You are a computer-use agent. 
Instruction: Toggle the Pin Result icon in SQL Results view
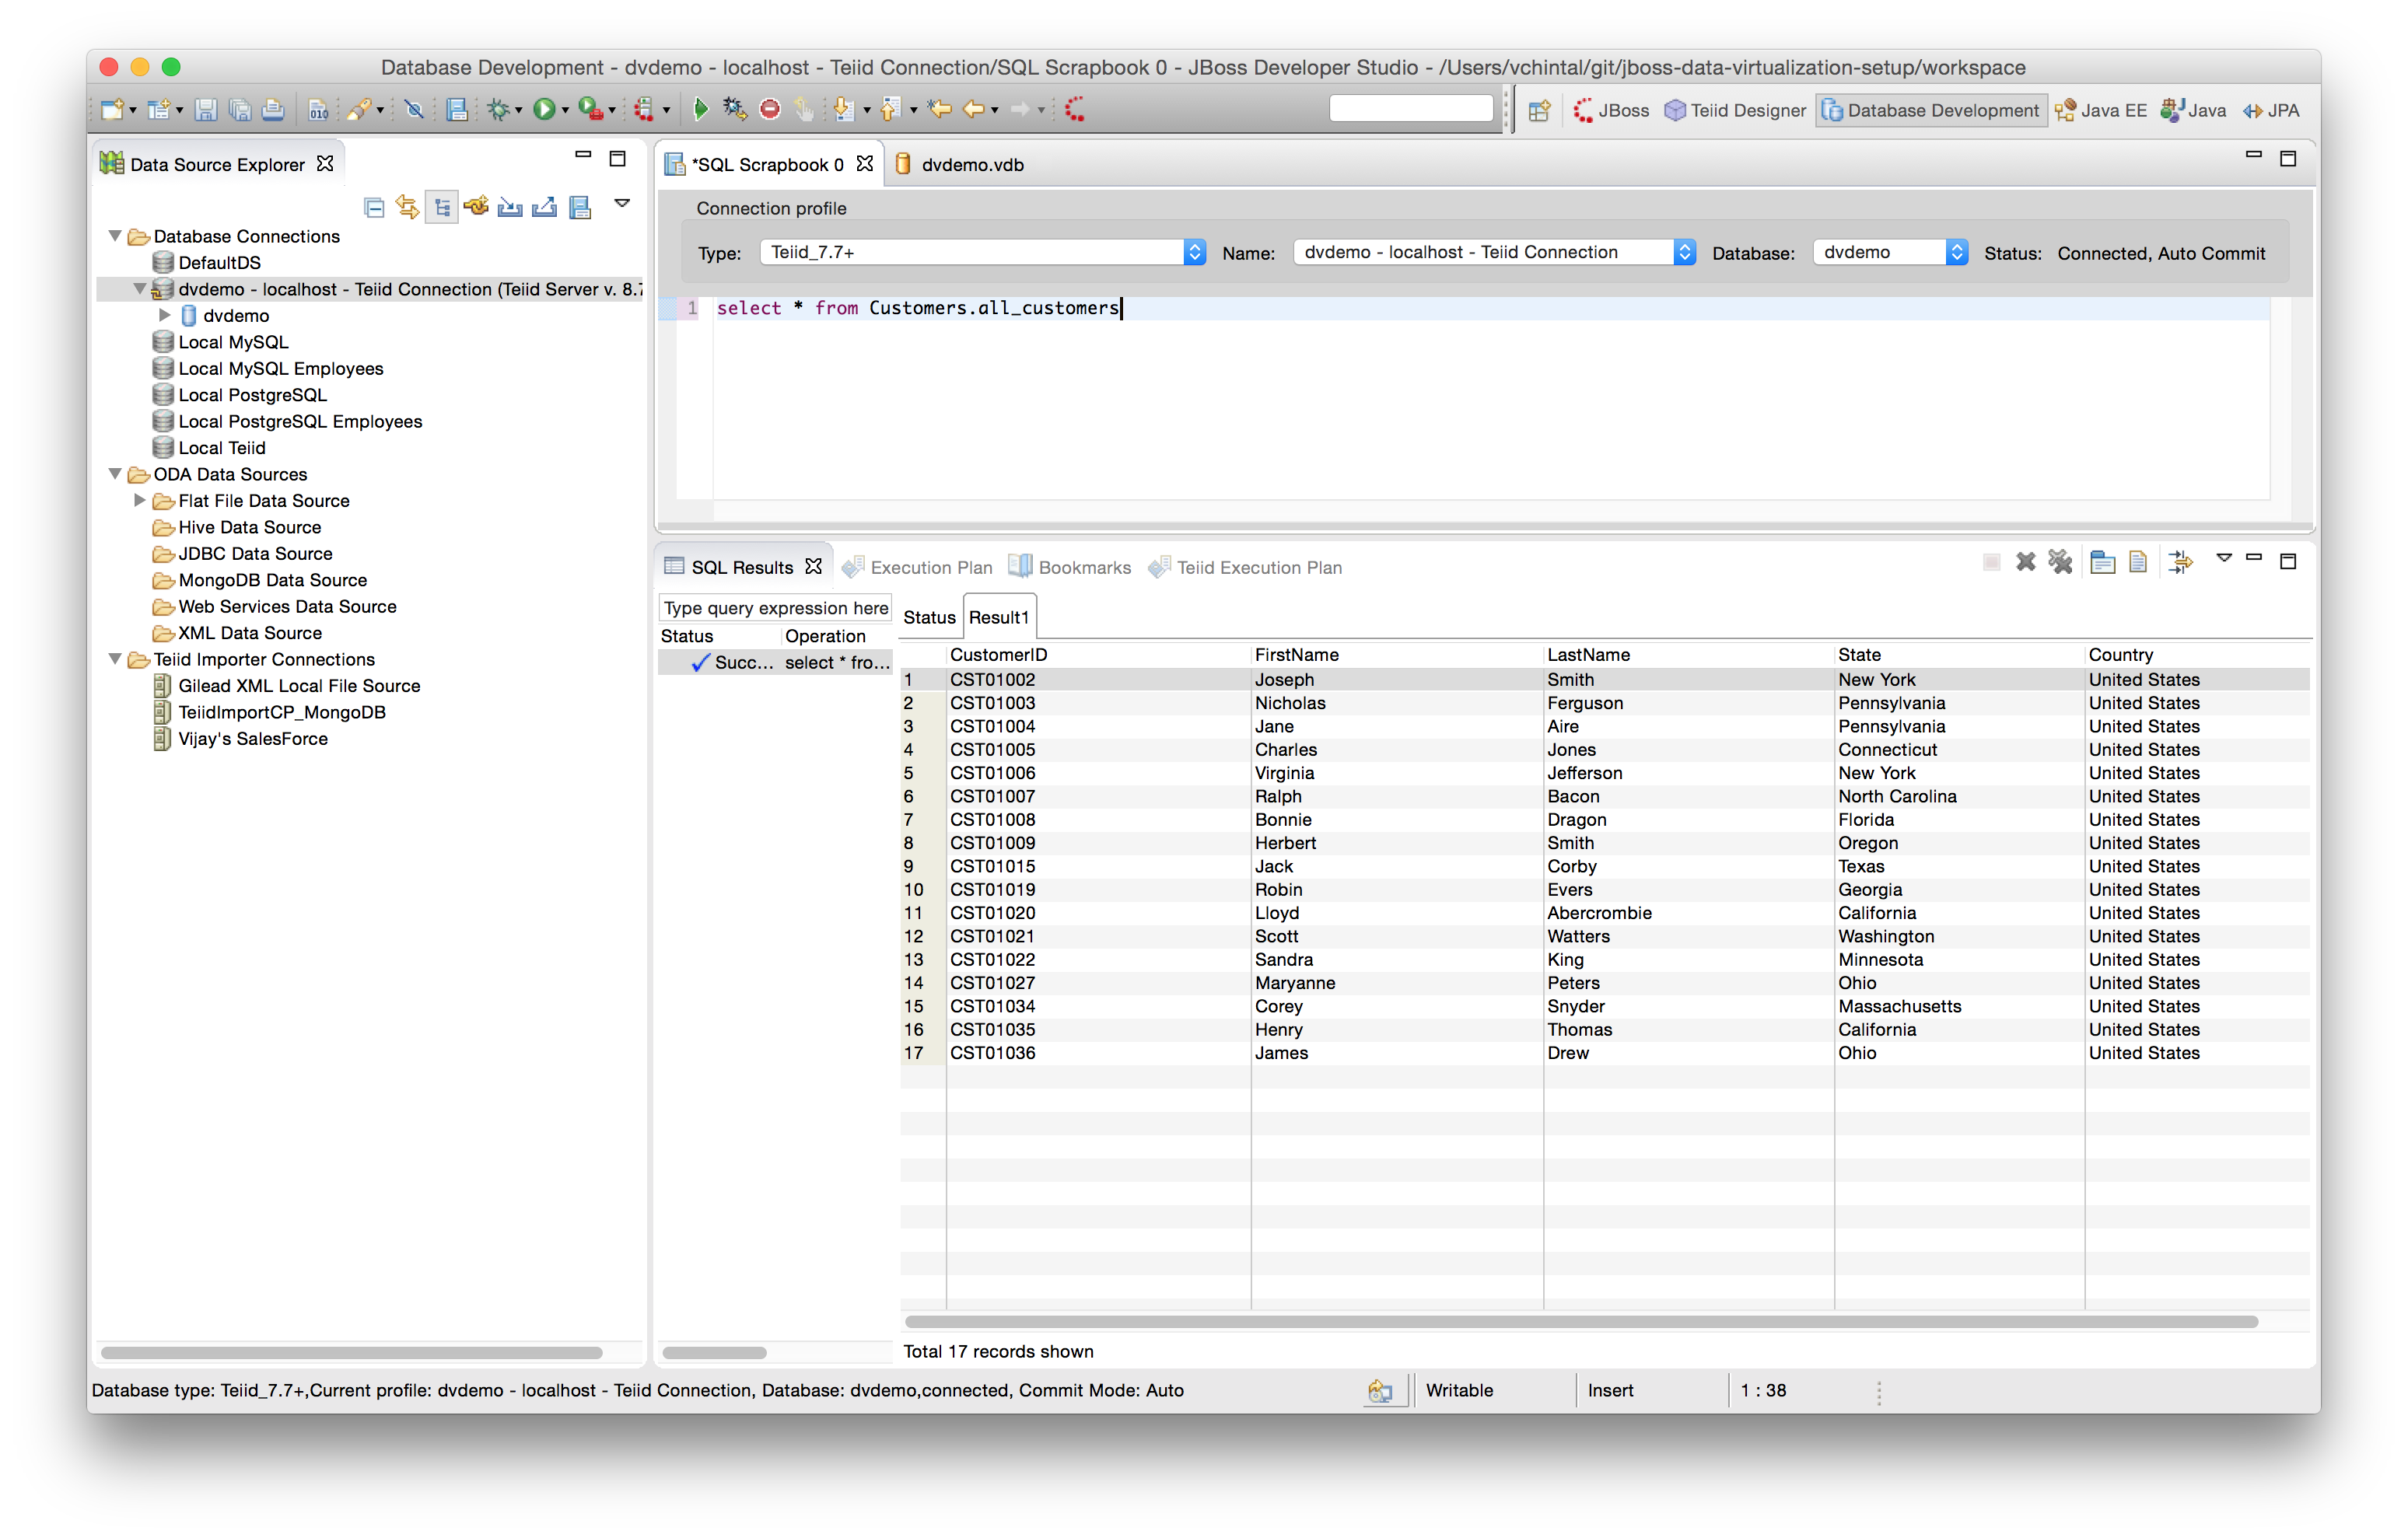tap(1993, 562)
